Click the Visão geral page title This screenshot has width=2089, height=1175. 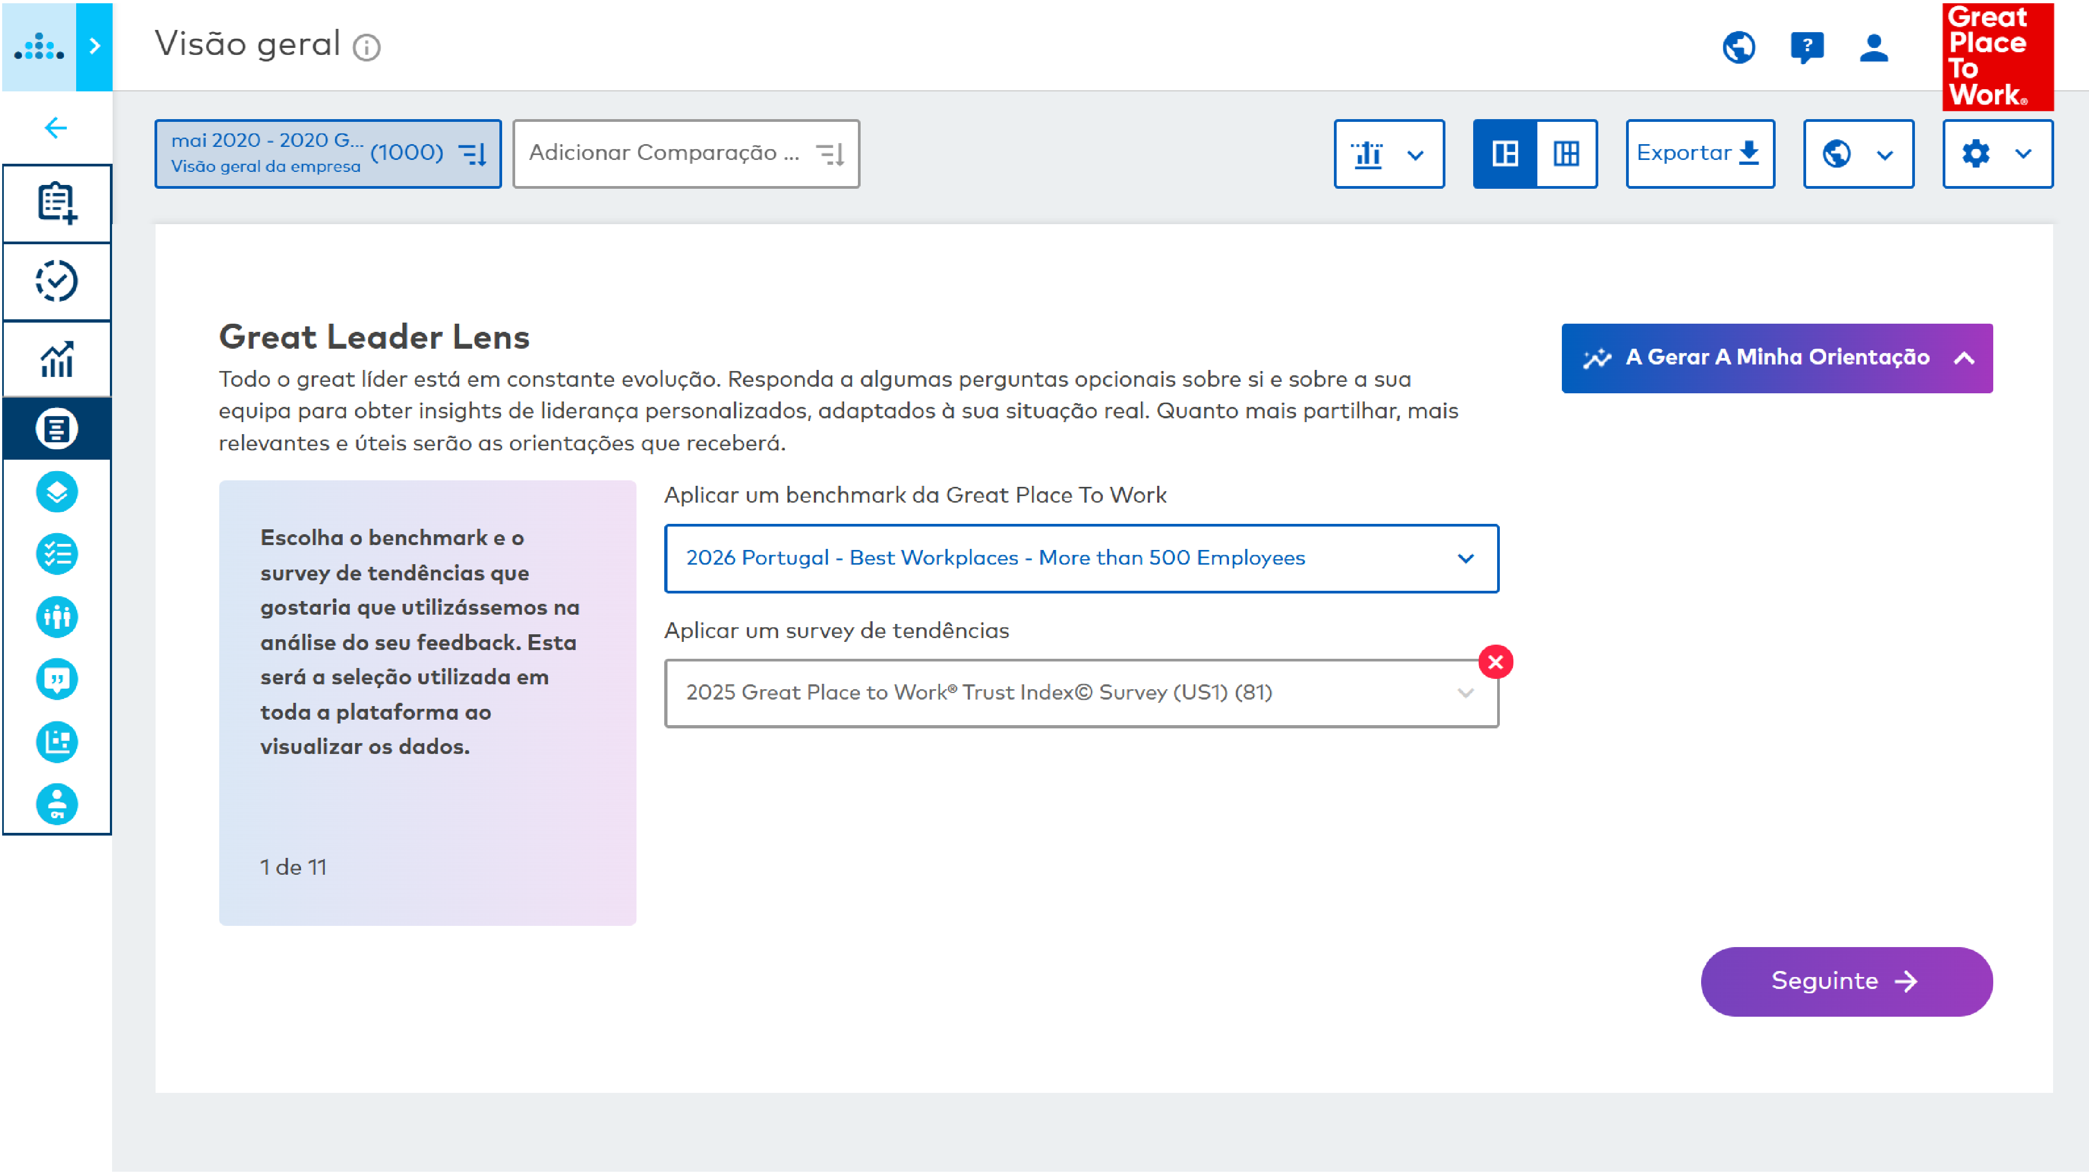(x=248, y=45)
